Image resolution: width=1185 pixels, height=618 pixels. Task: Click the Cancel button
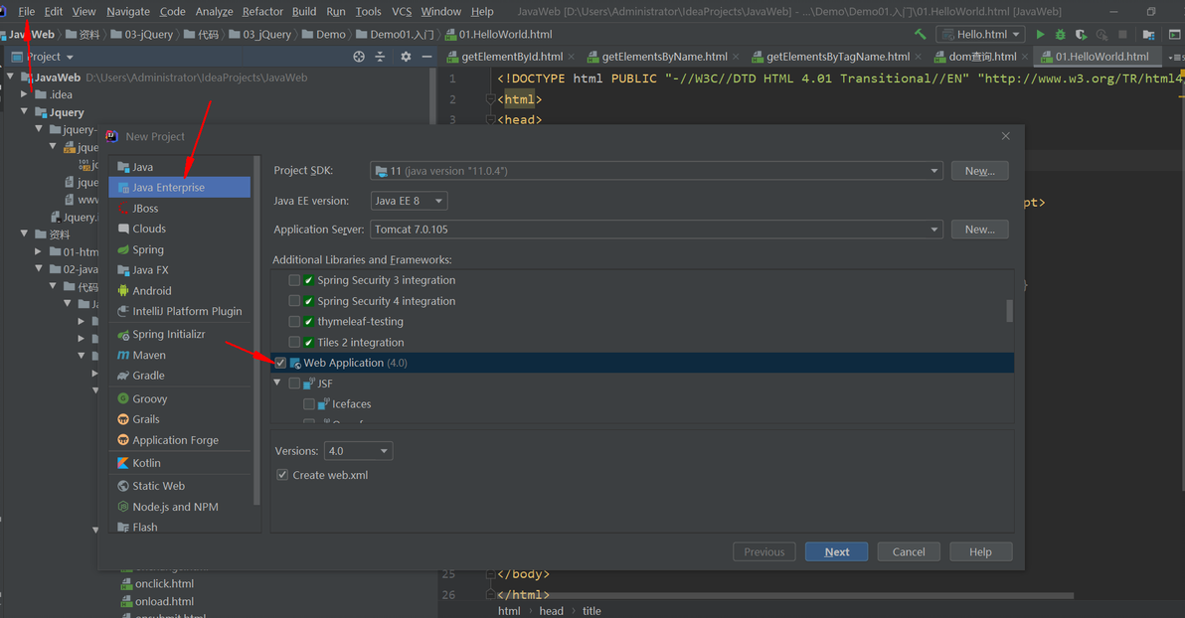[909, 552]
